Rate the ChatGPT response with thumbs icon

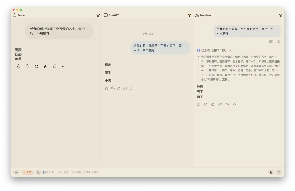click(x=113, y=88)
